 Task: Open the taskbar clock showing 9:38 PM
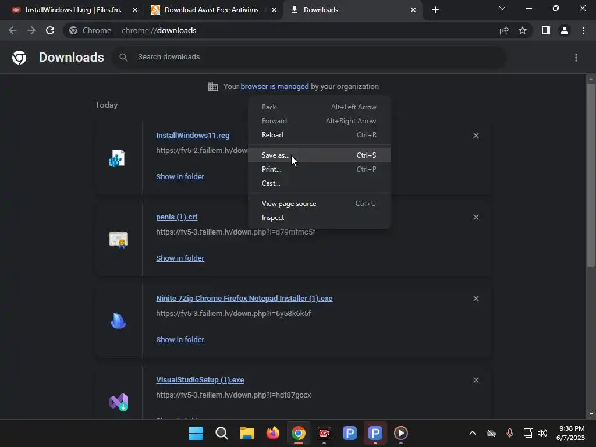pyautogui.click(x=570, y=433)
